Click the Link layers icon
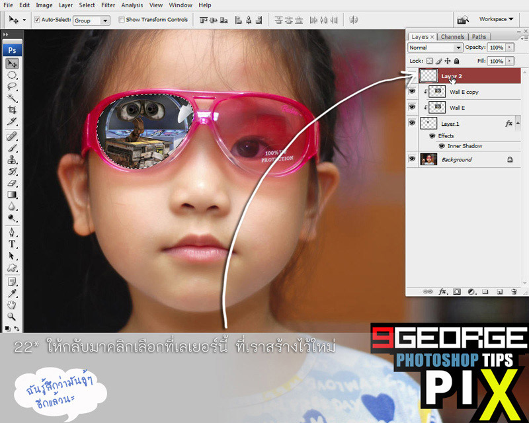The image size is (529, 423). coord(428,291)
